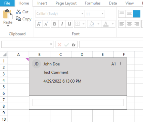143x122 pixels.
Task: Set top vertical alignment
Action: tap(122, 14)
